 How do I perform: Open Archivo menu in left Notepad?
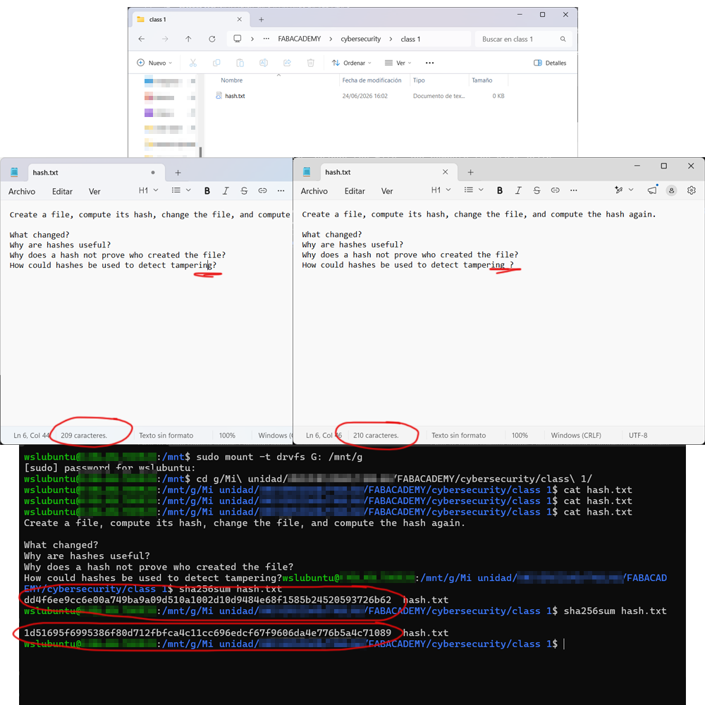[22, 192]
